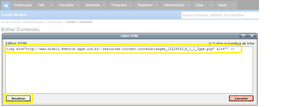Click the Evento Modelo title

[x=14, y=15]
